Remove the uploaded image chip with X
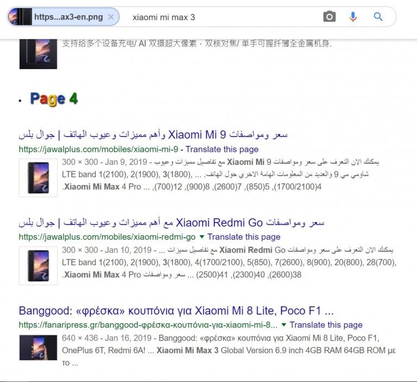The width and height of the screenshot is (417, 382). 111,17
